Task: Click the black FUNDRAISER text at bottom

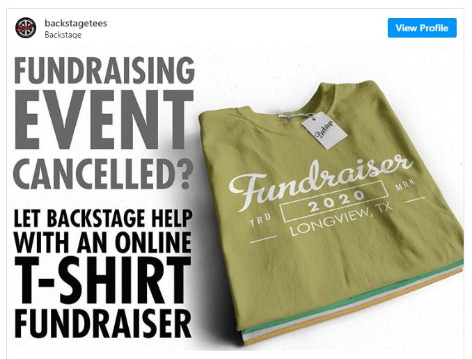Action: pyautogui.click(x=103, y=324)
